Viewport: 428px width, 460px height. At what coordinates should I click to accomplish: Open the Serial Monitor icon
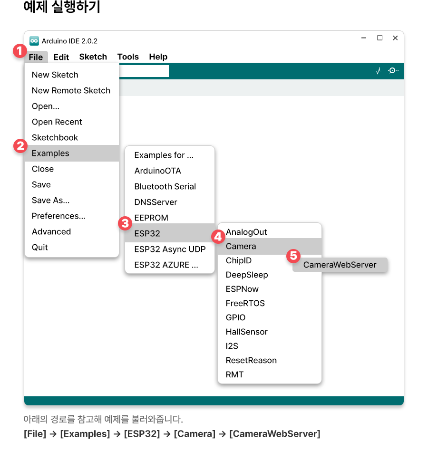tap(393, 71)
